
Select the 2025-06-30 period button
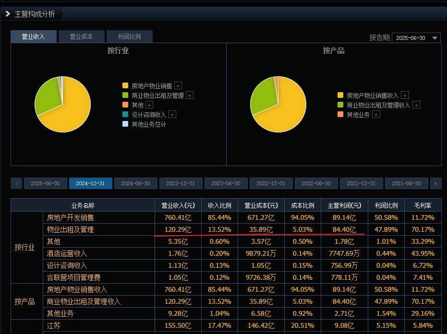tap(46, 183)
